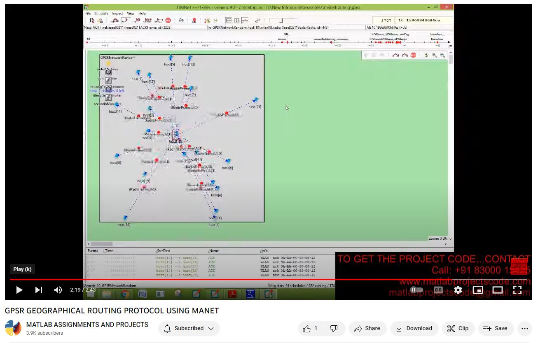Select the host[15] node in network
This screenshot has height=343, width=538.
coord(255,100)
